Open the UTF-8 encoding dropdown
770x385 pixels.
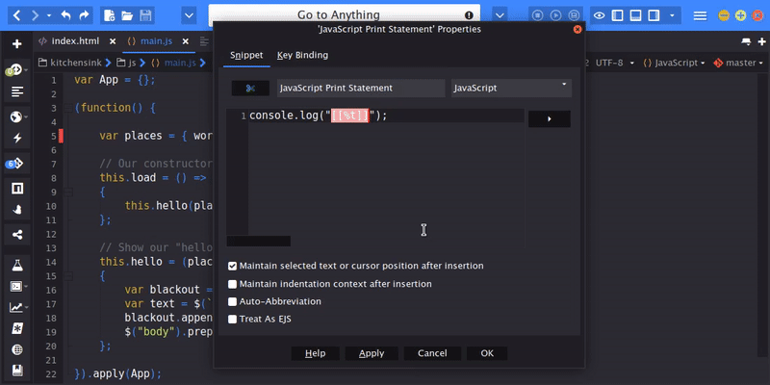[614, 63]
